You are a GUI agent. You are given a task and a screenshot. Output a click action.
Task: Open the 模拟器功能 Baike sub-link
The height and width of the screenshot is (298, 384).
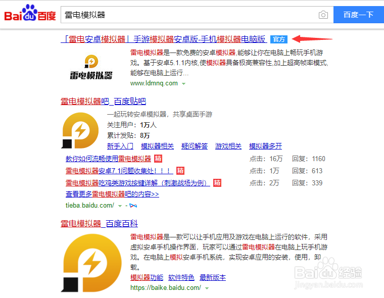tap(147, 277)
